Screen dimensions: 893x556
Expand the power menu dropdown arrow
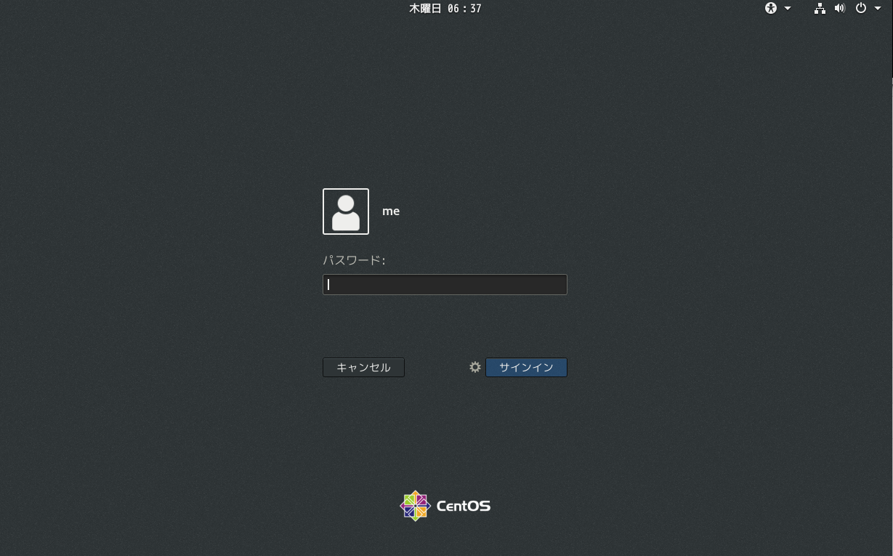coord(877,8)
